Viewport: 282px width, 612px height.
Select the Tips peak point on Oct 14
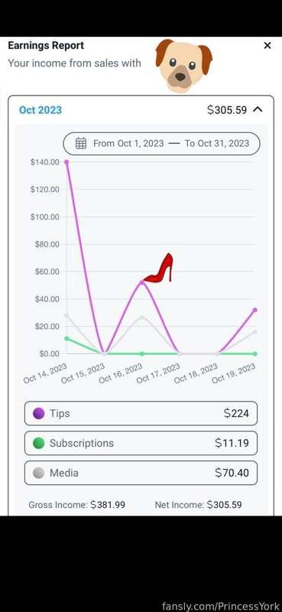coord(66,161)
